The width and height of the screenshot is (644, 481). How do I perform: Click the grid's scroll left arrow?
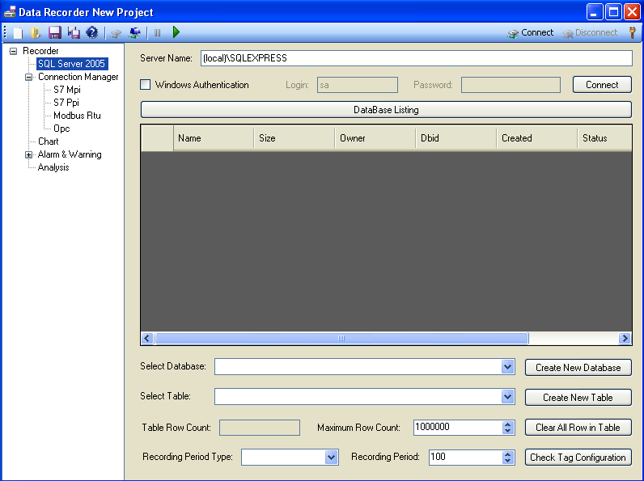coord(147,338)
